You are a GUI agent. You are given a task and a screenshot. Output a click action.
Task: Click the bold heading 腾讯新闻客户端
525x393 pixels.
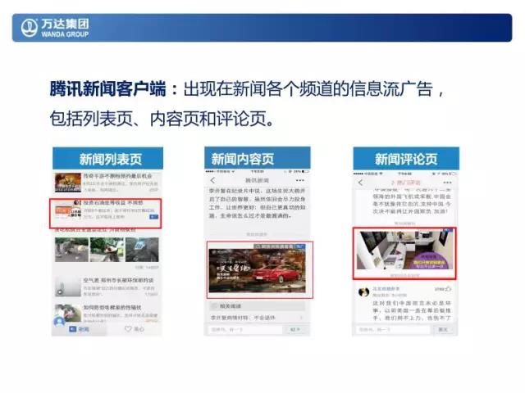pyautogui.click(x=108, y=89)
